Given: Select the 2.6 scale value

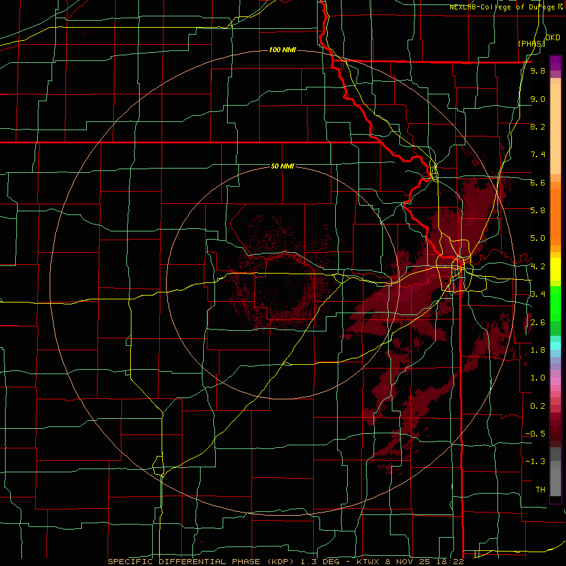Looking at the screenshot, I should tap(538, 323).
